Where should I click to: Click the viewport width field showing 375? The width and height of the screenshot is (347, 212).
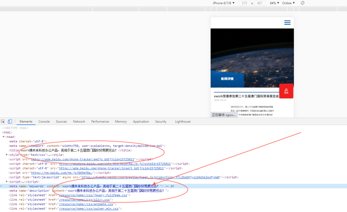245,3
